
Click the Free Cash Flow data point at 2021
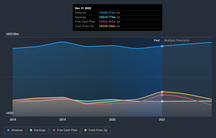[162, 95]
